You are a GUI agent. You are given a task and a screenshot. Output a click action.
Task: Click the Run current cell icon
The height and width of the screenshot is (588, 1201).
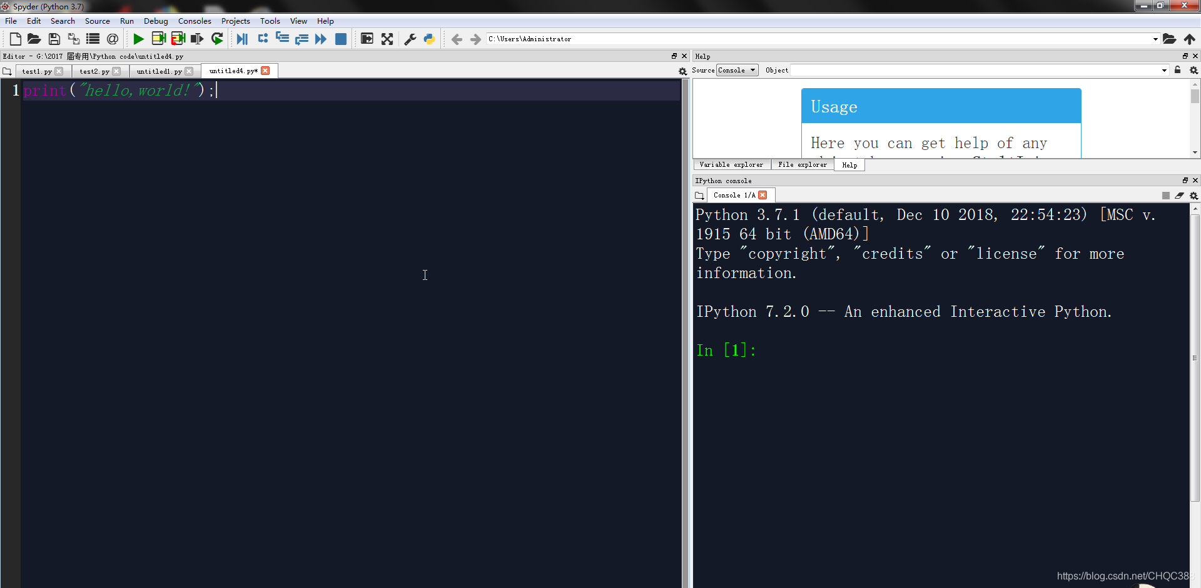[159, 39]
